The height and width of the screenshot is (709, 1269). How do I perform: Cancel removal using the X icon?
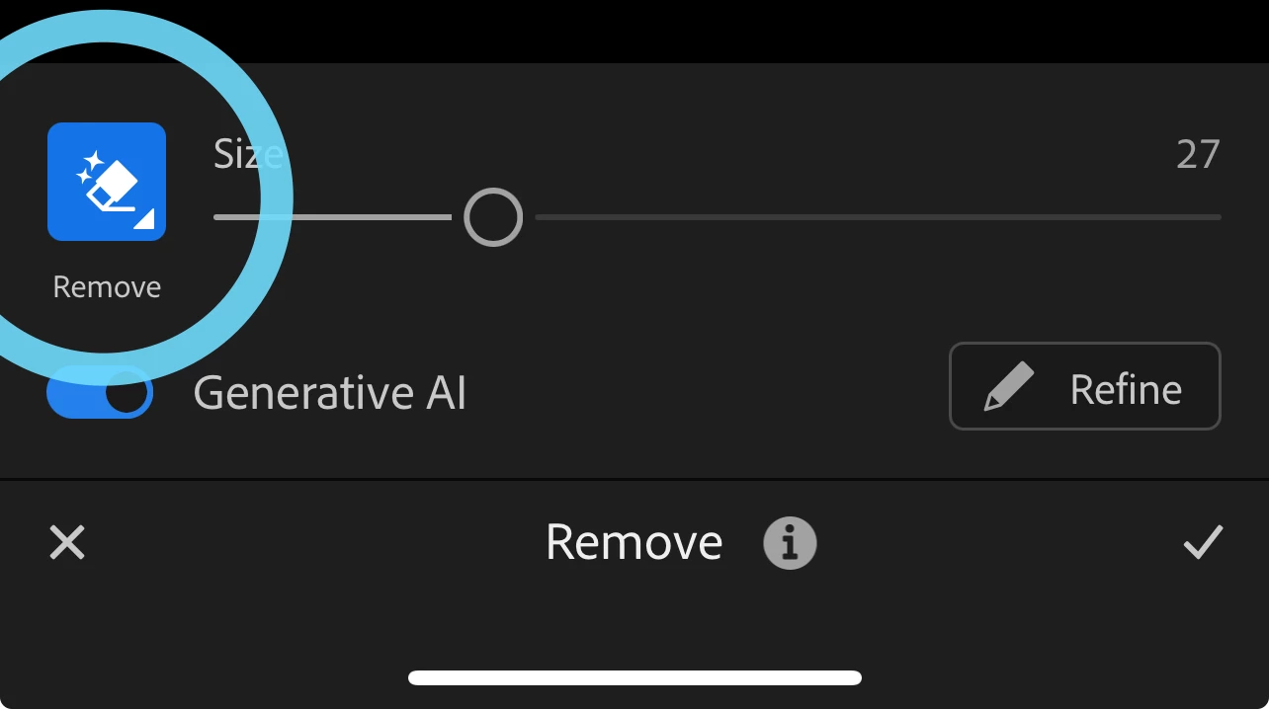click(x=67, y=542)
